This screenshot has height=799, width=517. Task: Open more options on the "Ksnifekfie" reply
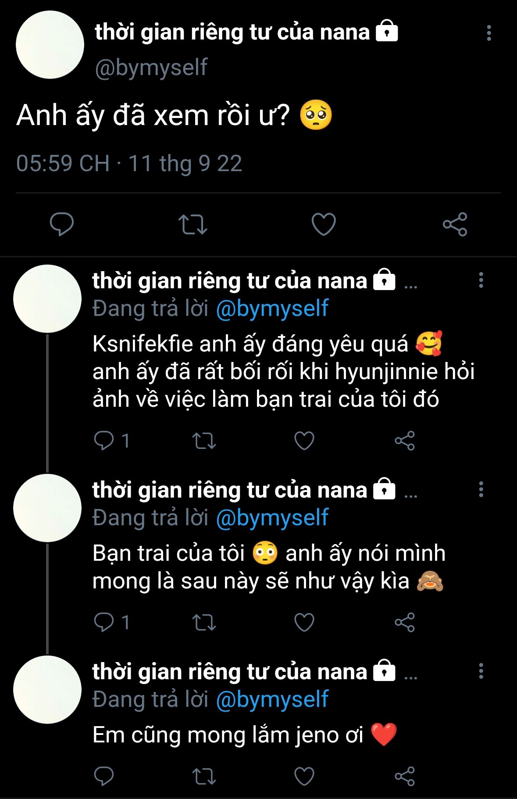click(x=481, y=280)
